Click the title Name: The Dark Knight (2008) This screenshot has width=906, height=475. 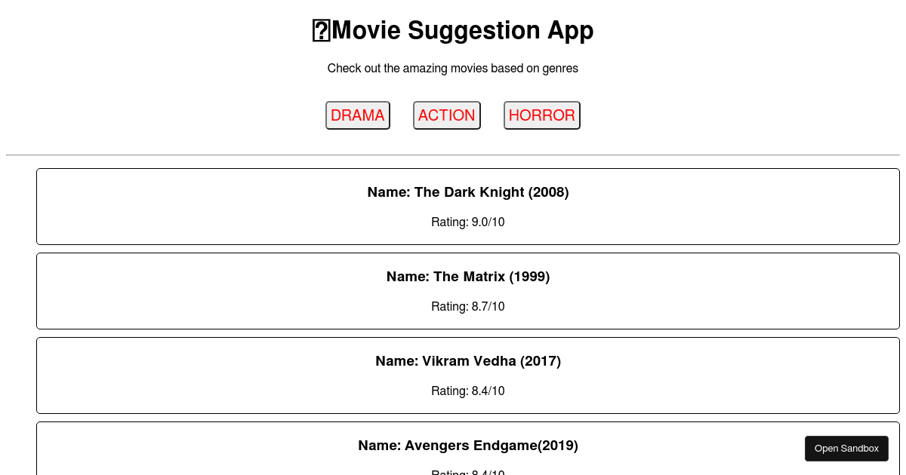coord(468,192)
